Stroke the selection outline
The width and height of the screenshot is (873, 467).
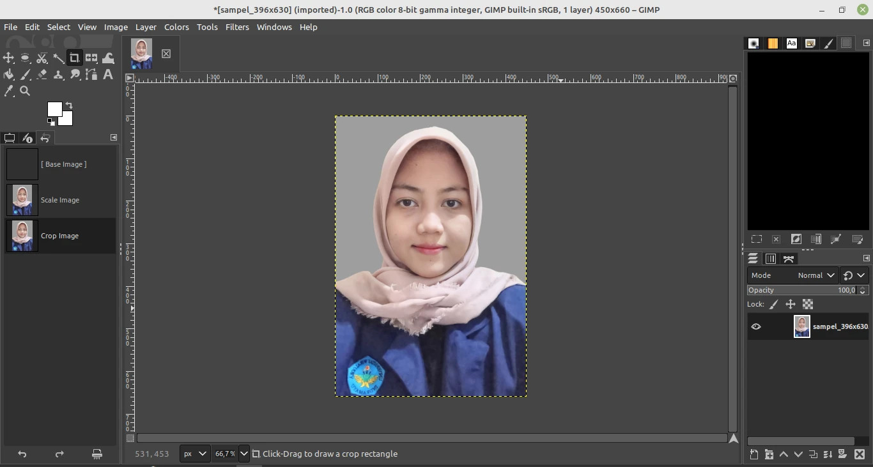tap(857, 239)
